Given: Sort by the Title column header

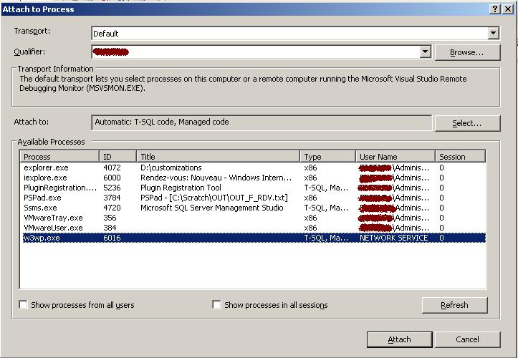Looking at the screenshot, I should click(218, 157).
